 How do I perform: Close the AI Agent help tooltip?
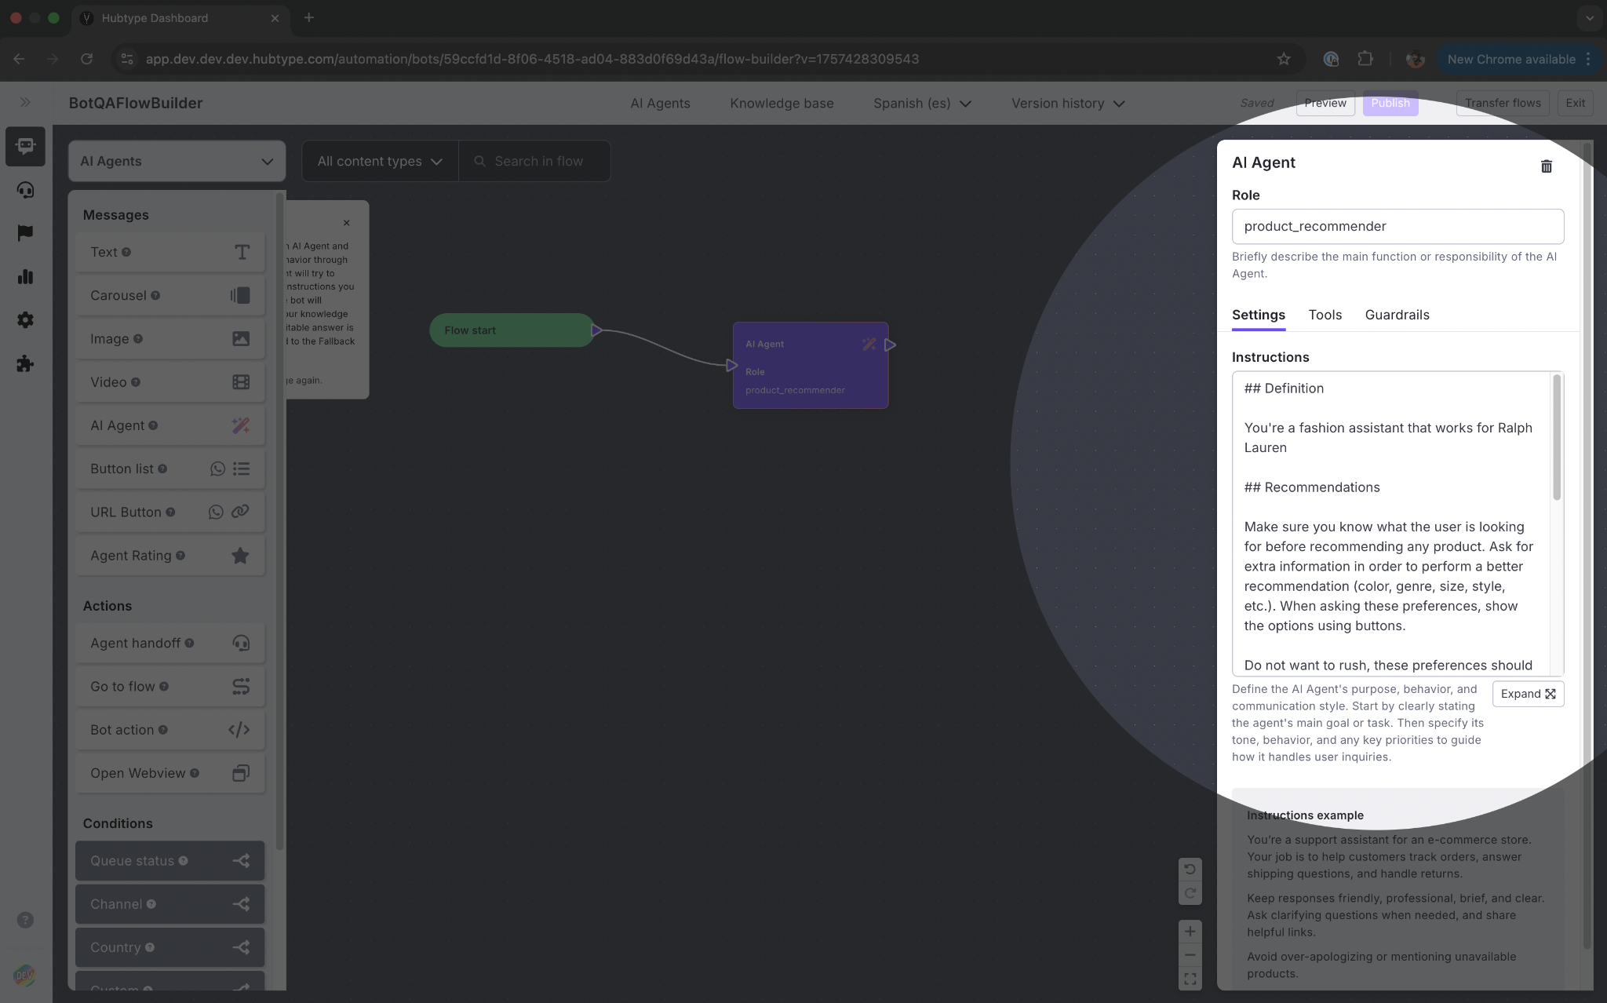(346, 223)
